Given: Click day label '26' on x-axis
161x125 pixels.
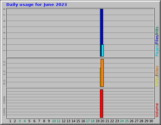Looking at the screenshot, I should tap(131, 121).
